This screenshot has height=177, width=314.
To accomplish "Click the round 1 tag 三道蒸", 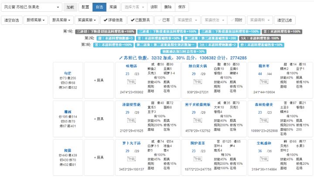I will 230,32.
